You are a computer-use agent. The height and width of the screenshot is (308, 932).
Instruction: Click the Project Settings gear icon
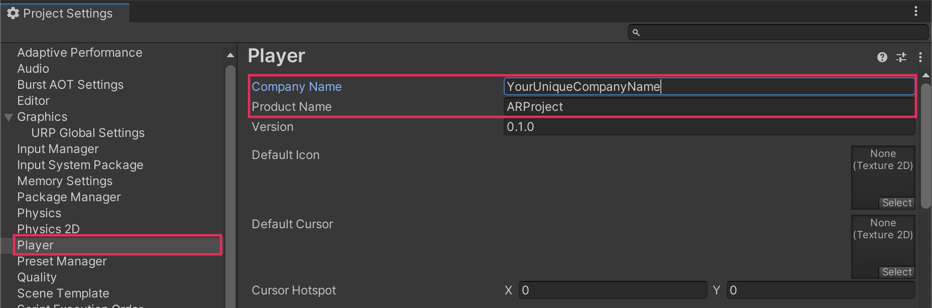tap(13, 14)
